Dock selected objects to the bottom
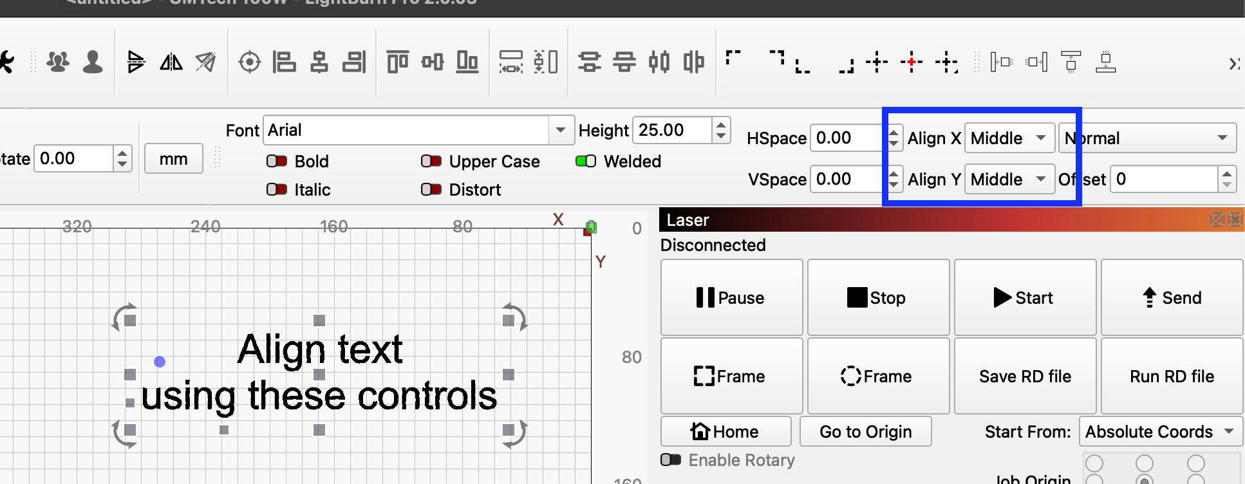The height and width of the screenshot is (484, 1245). (x=1106, y=62)
